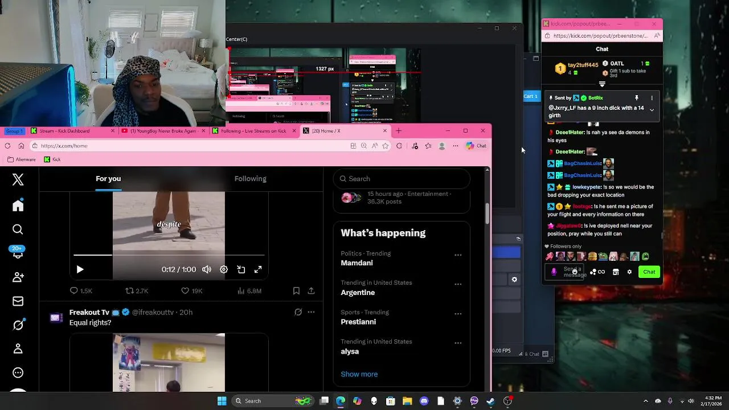Open the browser Settings and more menu

[x=455, y=146]
